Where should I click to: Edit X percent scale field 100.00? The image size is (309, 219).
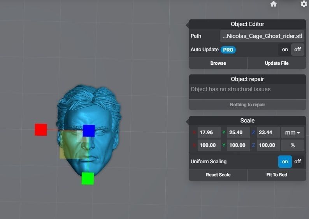pyautogui.click(x=209, y=145)
